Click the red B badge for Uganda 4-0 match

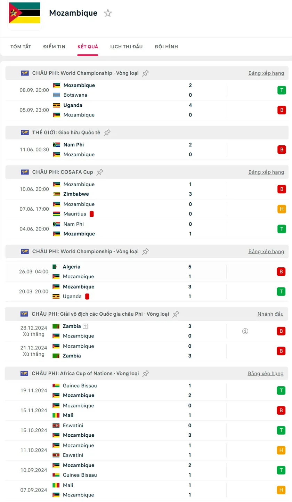click(x=281, y=110)
